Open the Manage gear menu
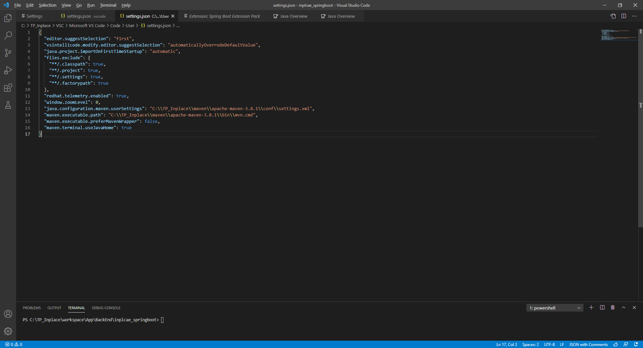The height and width of the screenshot is (348, 643). click(8, 331)
